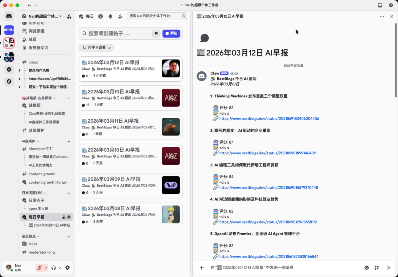The image size is (398, 277).
Task: Open the emoji picker in message box
Action: click(x=367, y=268)
